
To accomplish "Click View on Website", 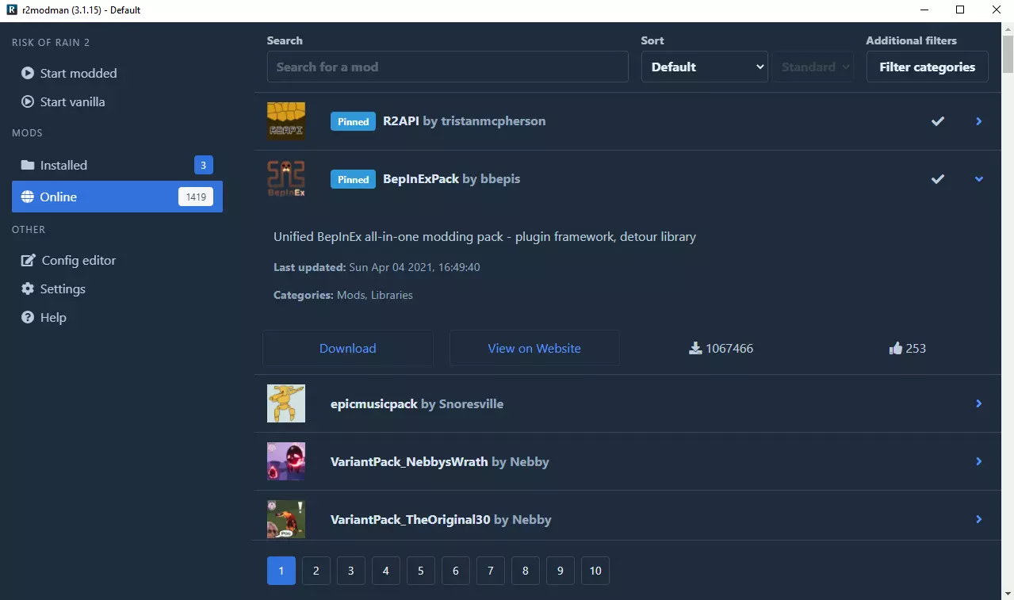I will tap(534, 348).
